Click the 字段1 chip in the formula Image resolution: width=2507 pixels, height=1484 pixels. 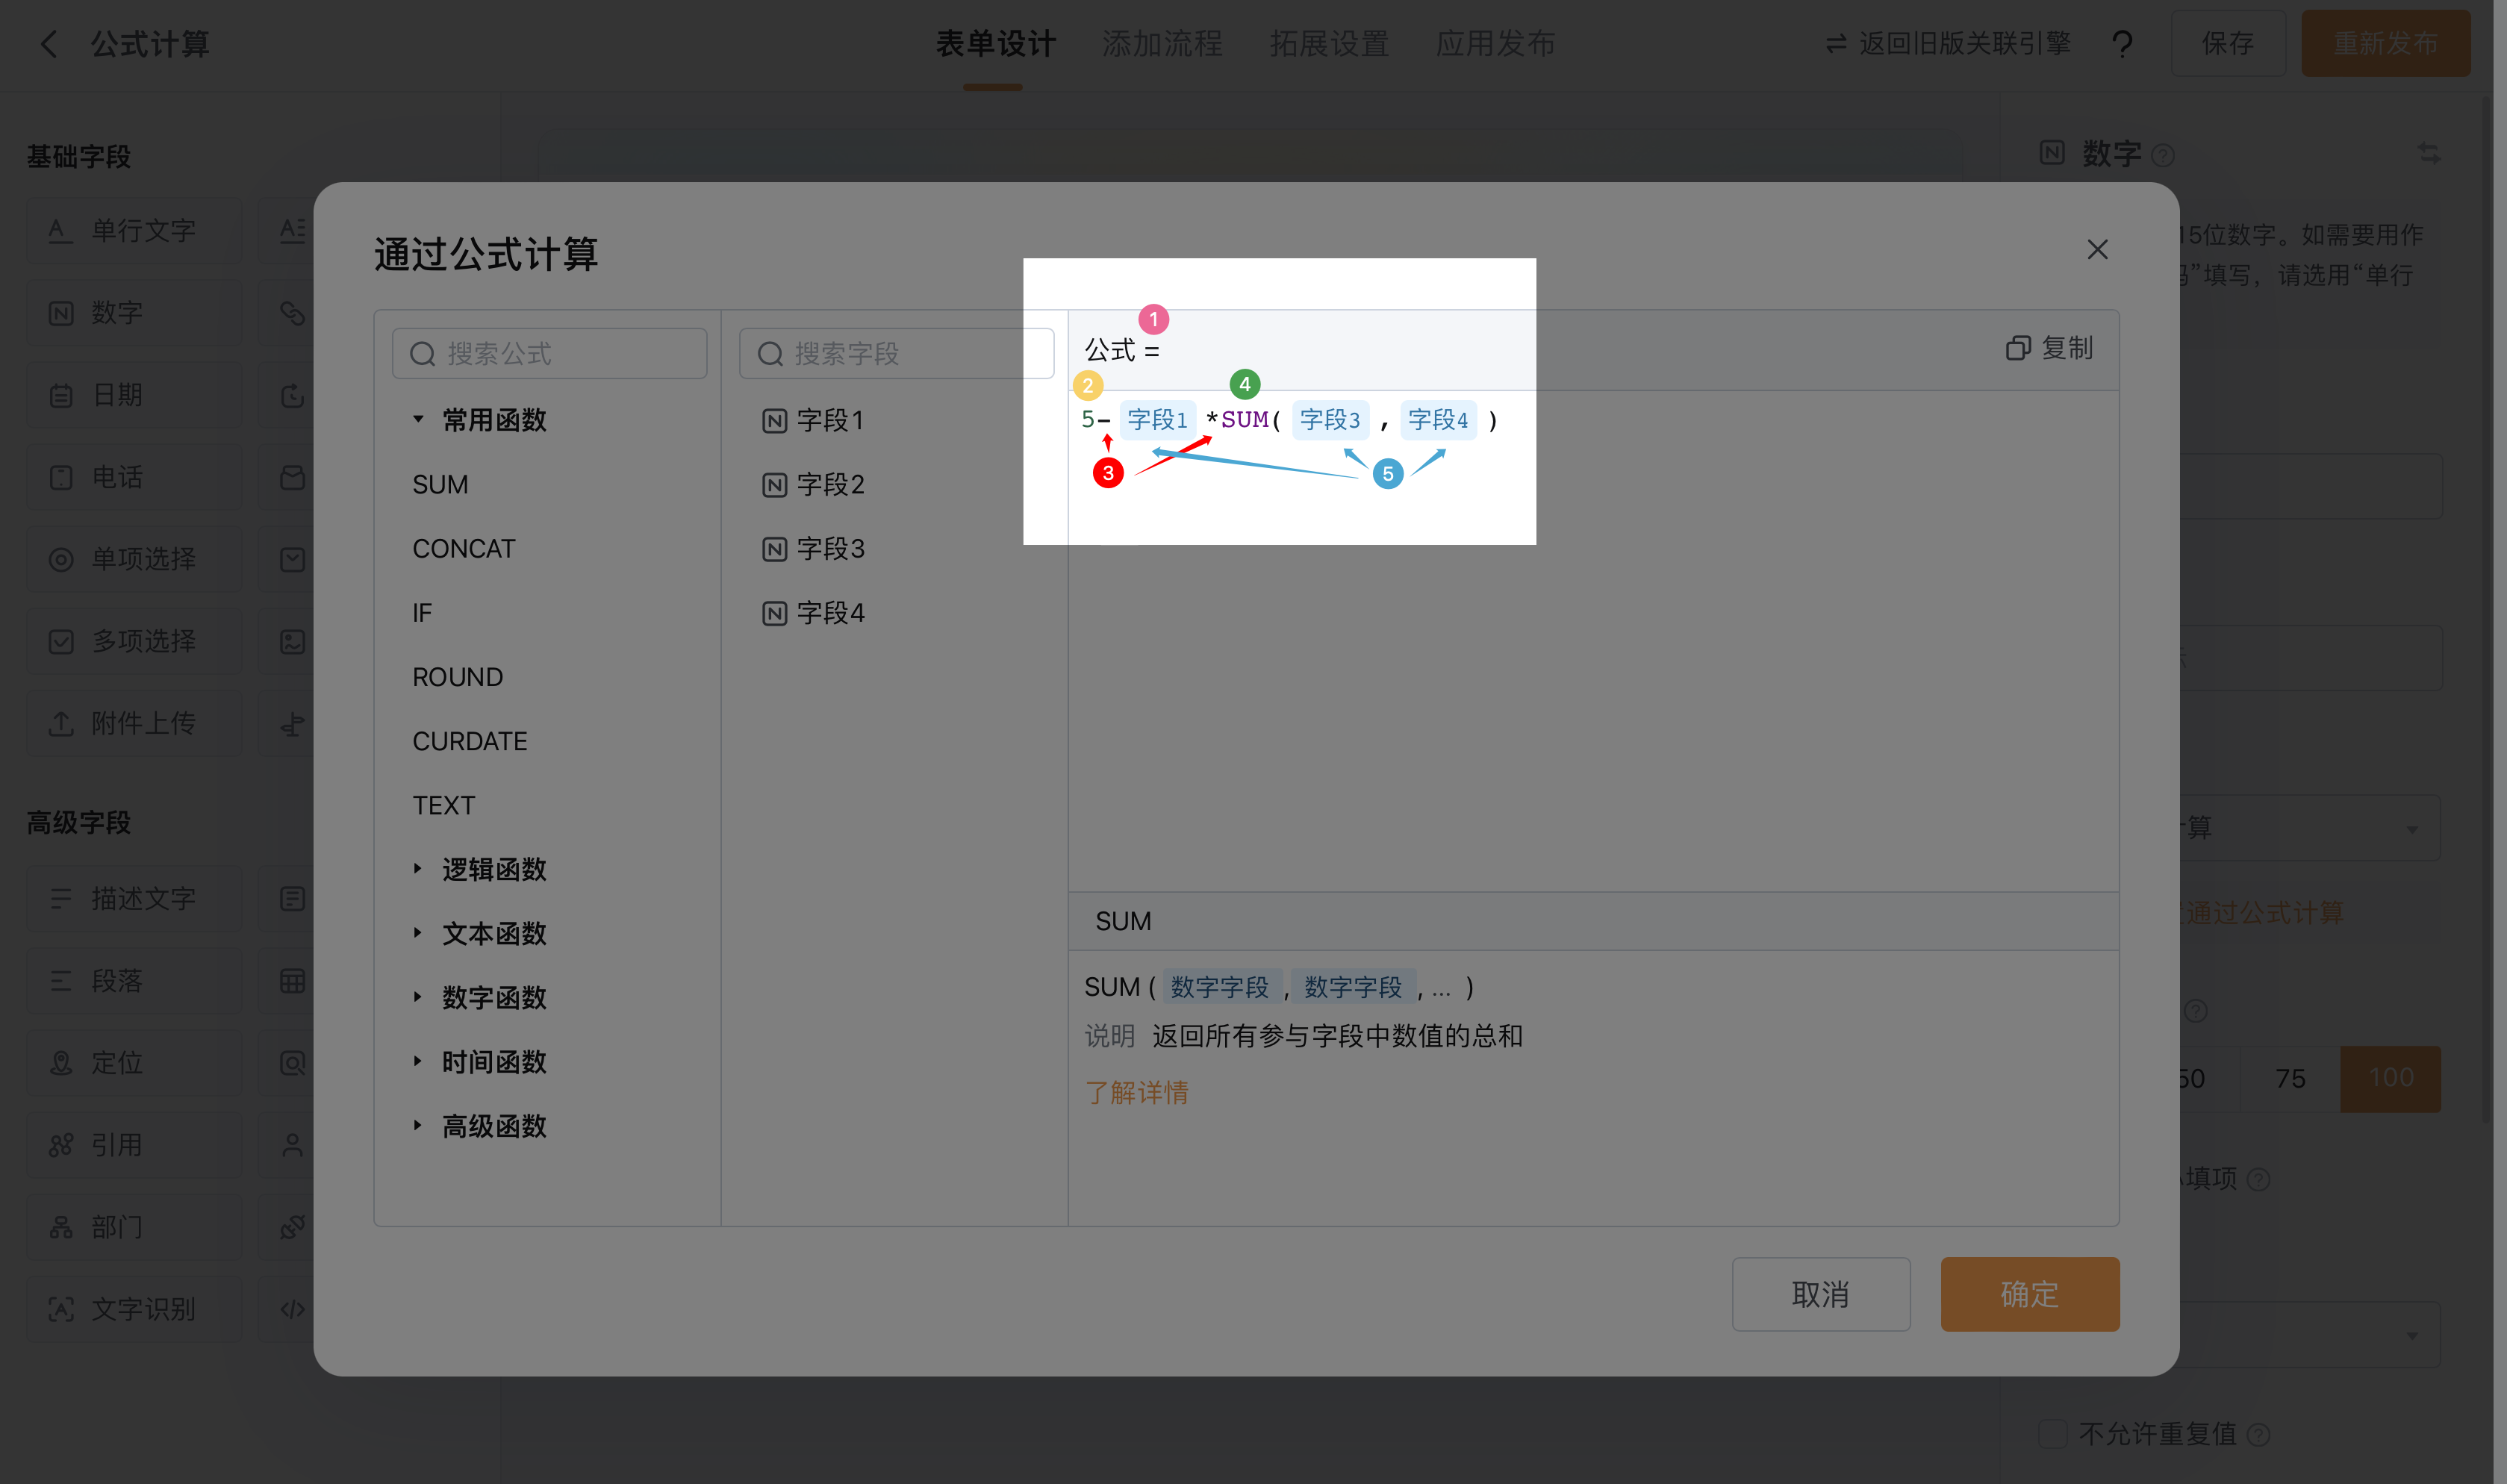(x=1158, y=420)
